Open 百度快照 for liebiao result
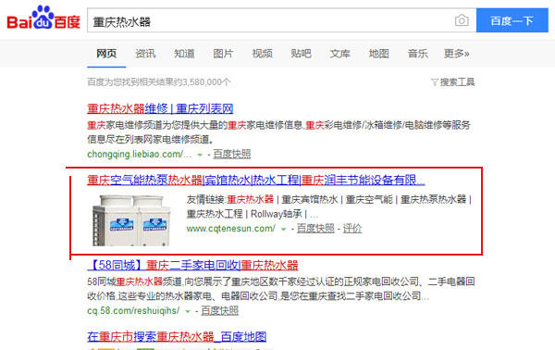The image size is (555, 350). click(232, 154)
